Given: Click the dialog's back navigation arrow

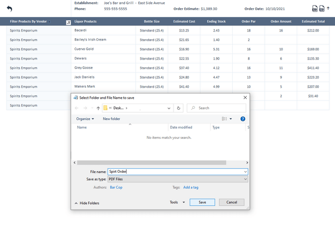Looking at the screenshot, I should (77, 108).
